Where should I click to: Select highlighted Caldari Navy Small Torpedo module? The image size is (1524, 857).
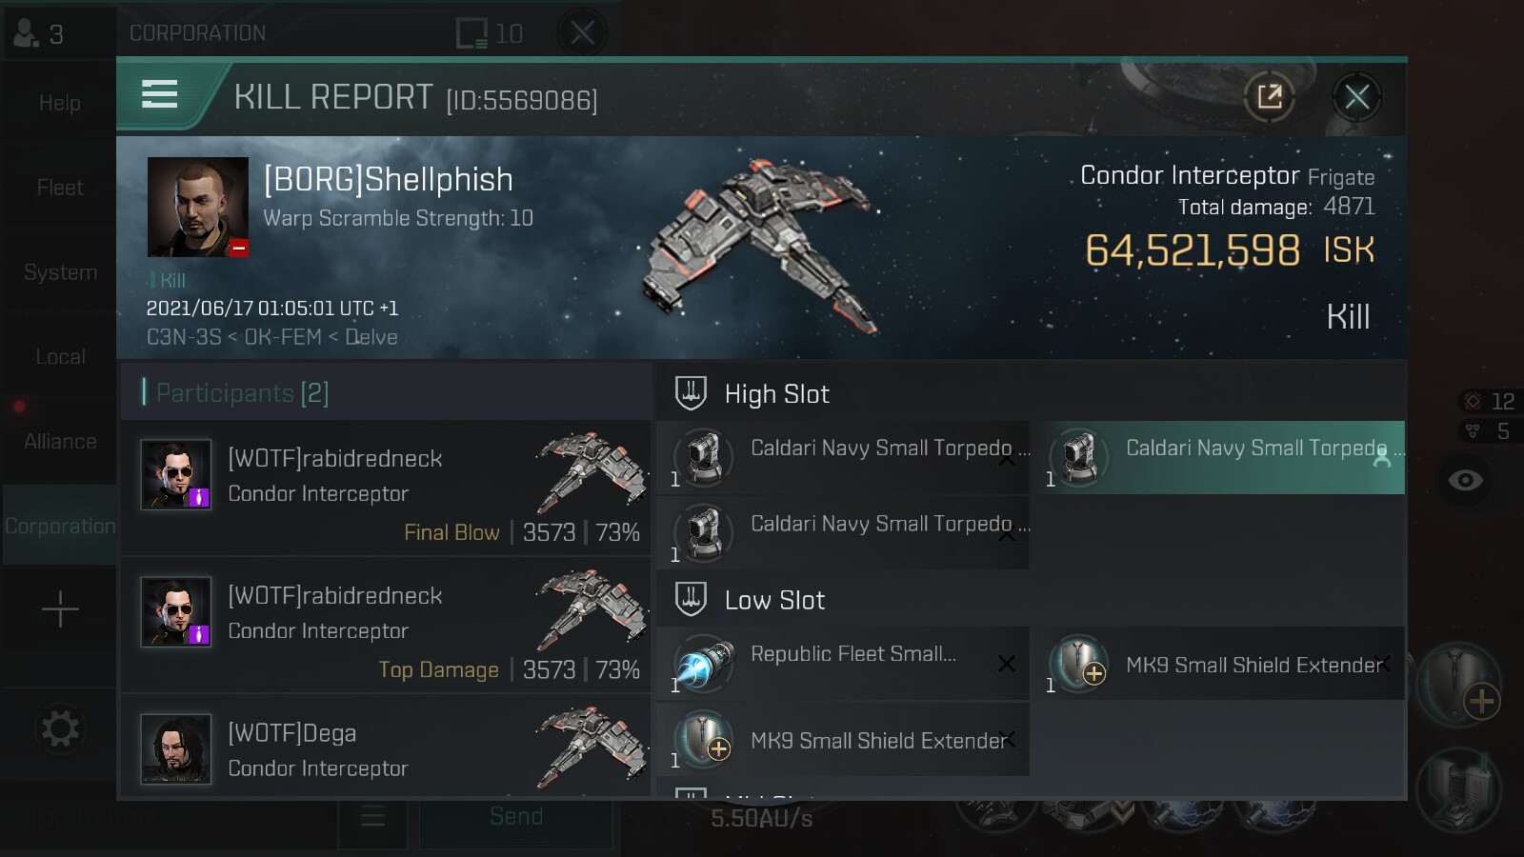tap(1218, 457)
